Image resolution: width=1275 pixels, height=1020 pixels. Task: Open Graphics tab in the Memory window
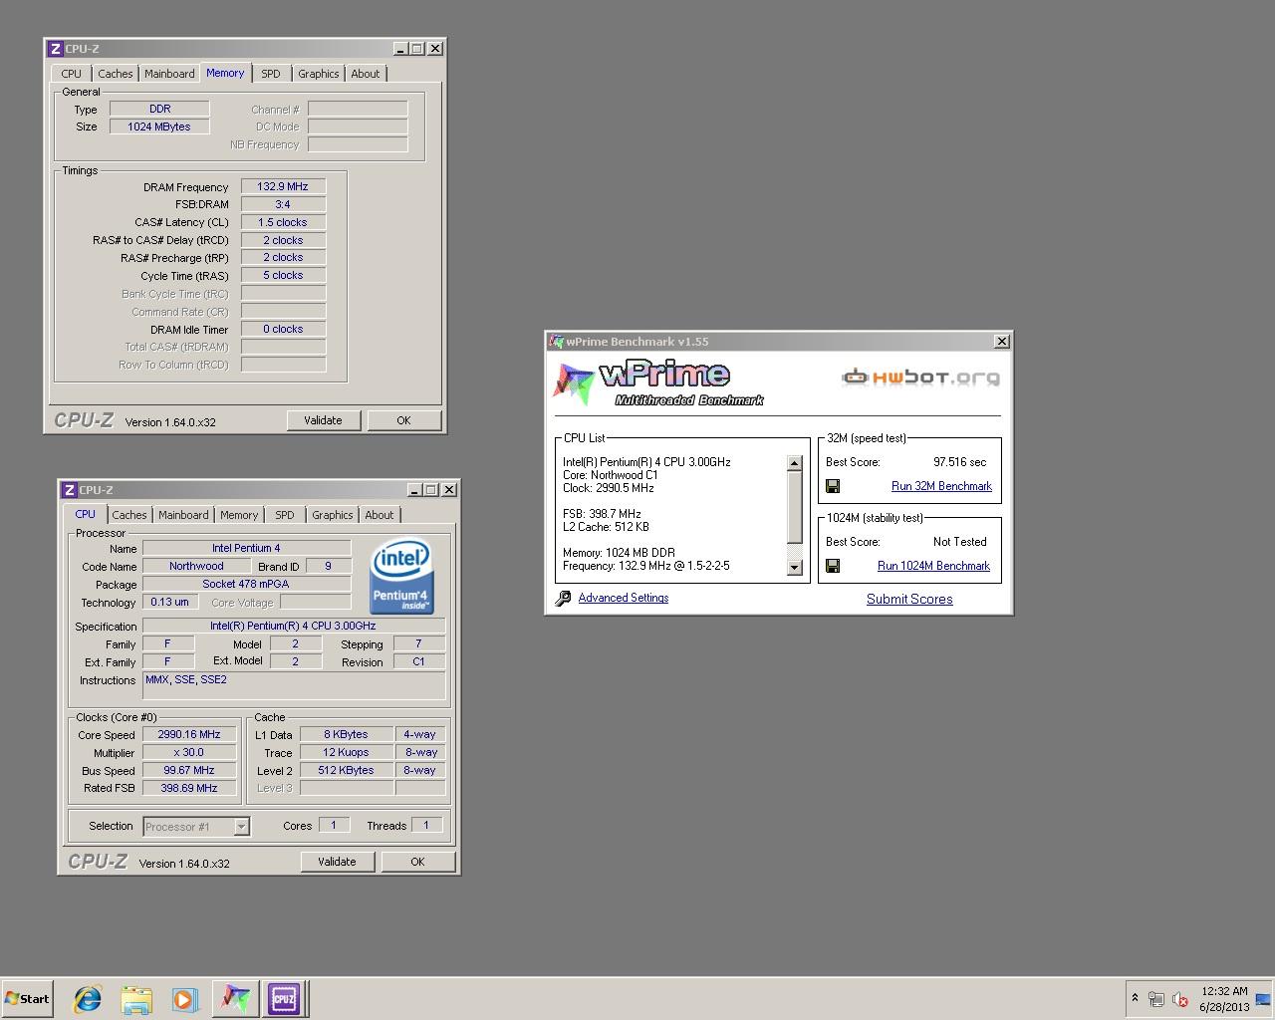tap(319, 74)
